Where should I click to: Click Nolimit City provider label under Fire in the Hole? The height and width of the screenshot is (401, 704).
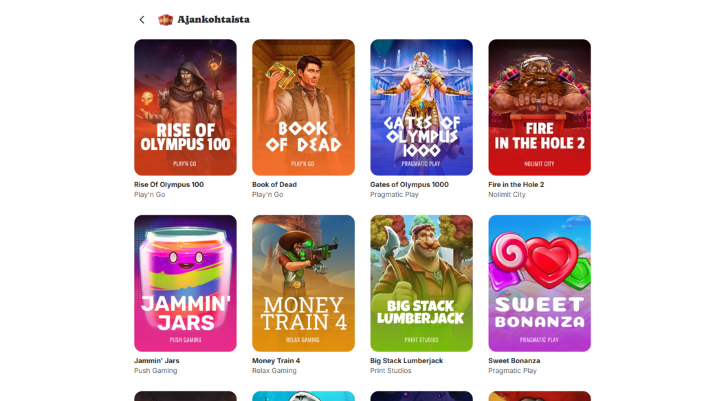tap(507, 195)
